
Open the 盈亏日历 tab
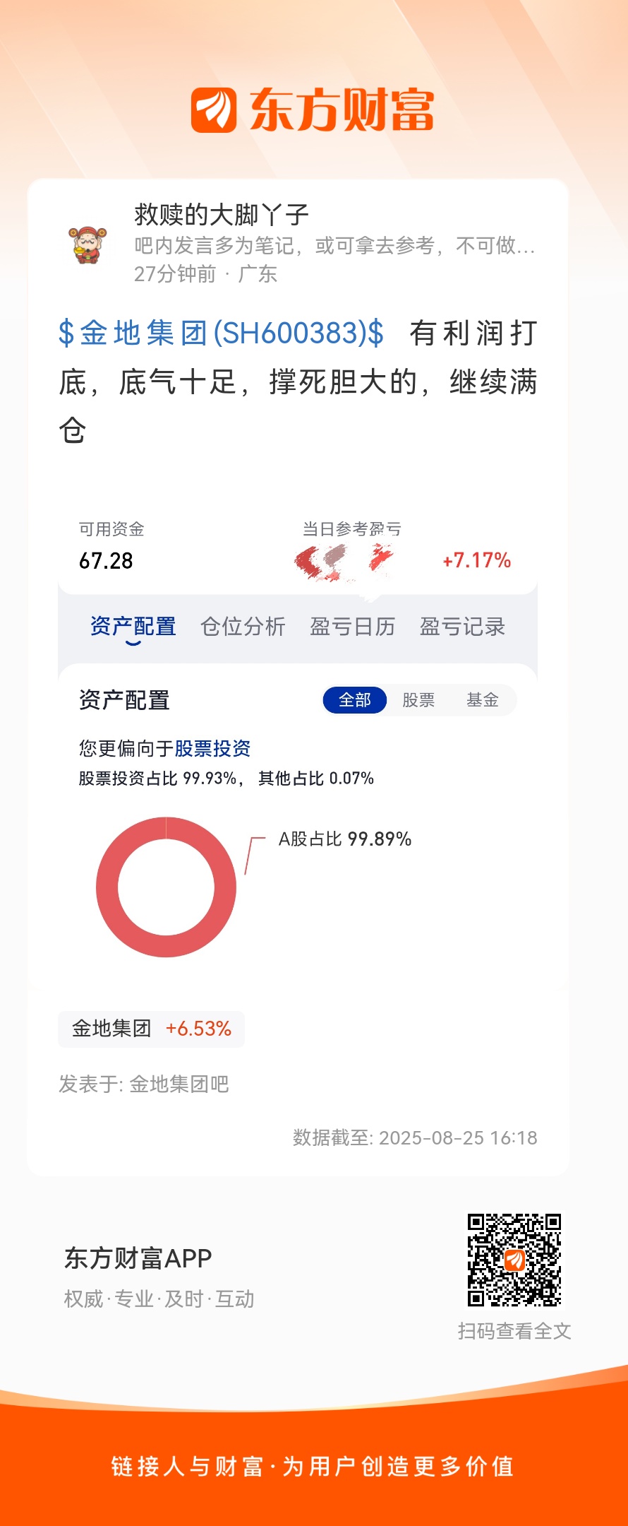(x=352, y=627)
